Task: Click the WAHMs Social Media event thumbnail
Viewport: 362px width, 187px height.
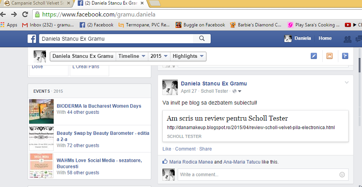Action: tap(41, 166)
